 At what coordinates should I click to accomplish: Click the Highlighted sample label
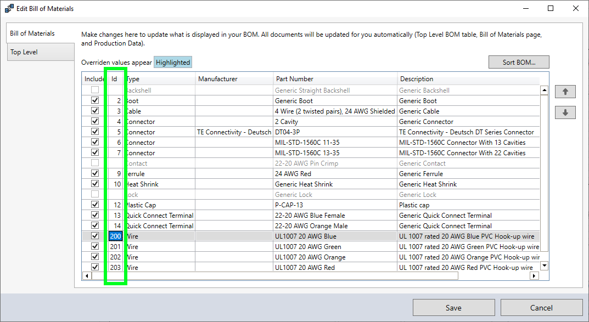point(173,63)
